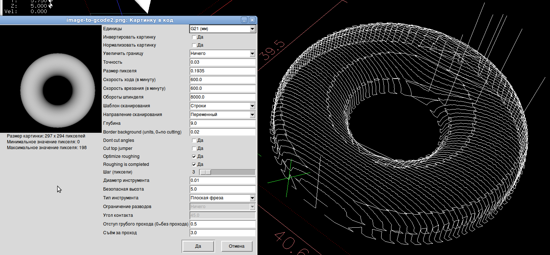Image resolution: width=550 pixels, height=255 pixels.
Task: Open the Шаблон сканирования dropdown
Action: coord(222,106)
